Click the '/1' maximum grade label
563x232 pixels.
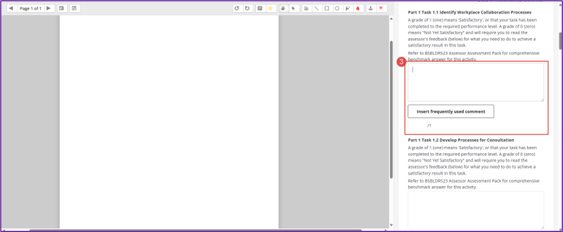429,126
